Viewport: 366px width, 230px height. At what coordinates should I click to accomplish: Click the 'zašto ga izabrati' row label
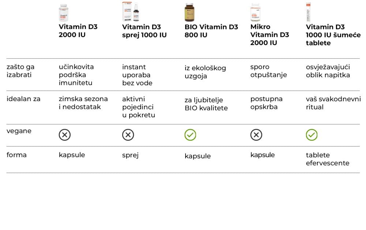(x=20, y=71)
